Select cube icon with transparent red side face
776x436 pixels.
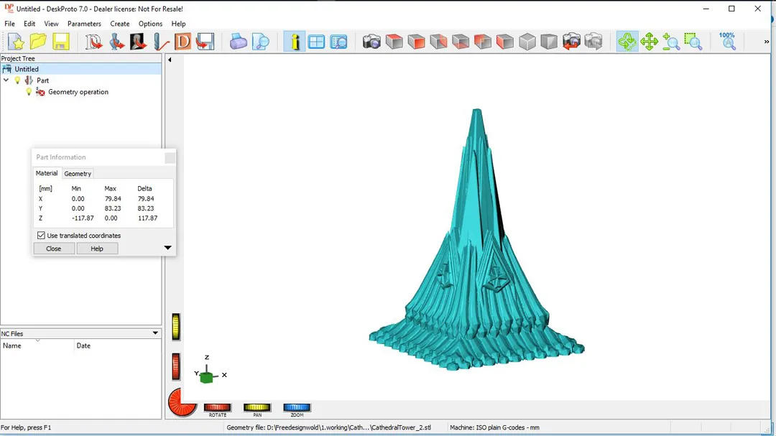(x=438, y=42)
